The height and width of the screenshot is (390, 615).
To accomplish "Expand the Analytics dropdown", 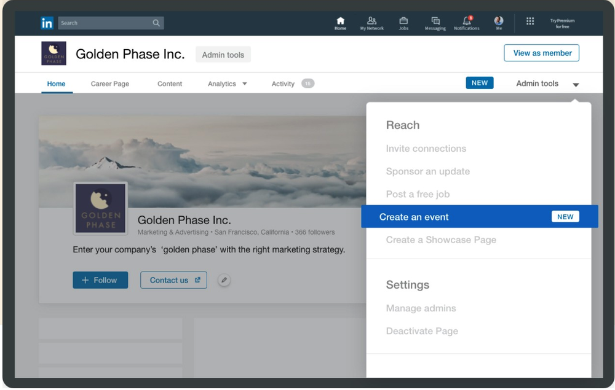I will 227,84.
